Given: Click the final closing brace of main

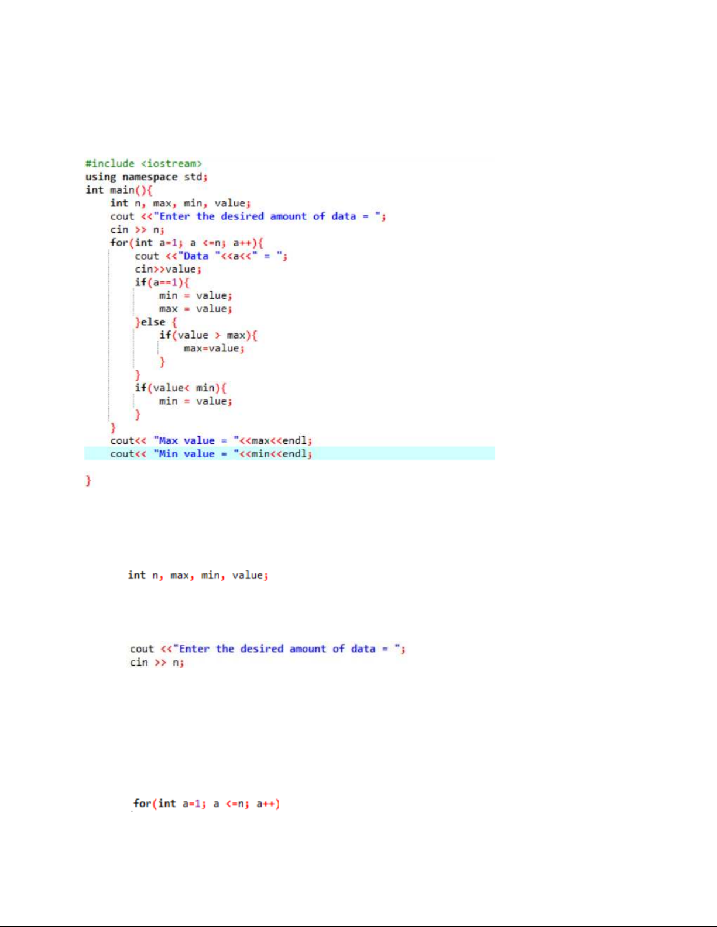Looking at the screenshot, I should tap(88, 481).
